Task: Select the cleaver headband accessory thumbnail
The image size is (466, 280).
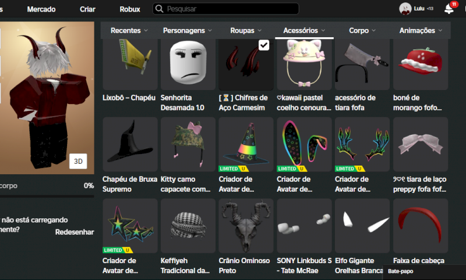Action: click(362, 64)
